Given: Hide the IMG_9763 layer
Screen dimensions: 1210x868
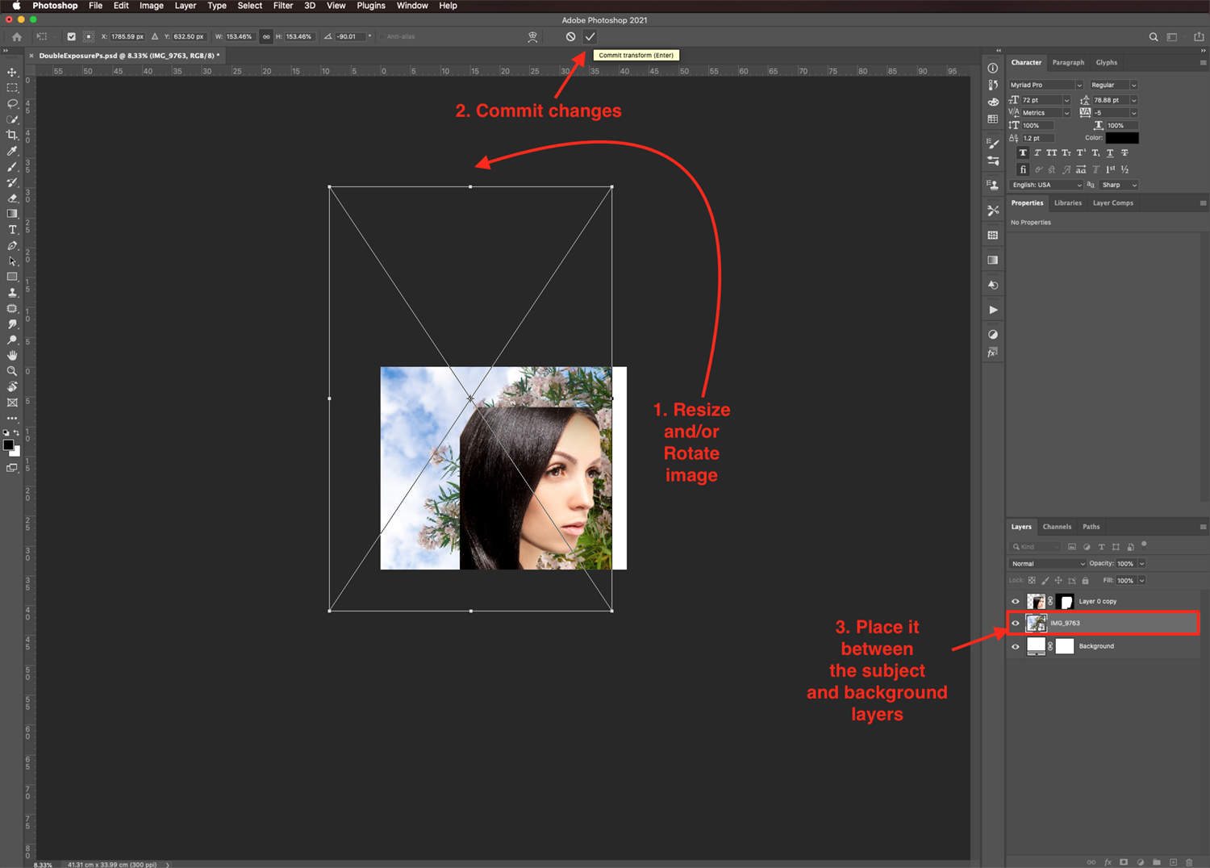Looking at the screenshot, I should (1016, 623).
